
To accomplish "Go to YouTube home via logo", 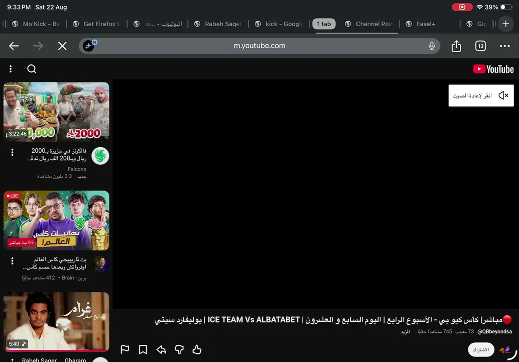I will click(493, 69).
